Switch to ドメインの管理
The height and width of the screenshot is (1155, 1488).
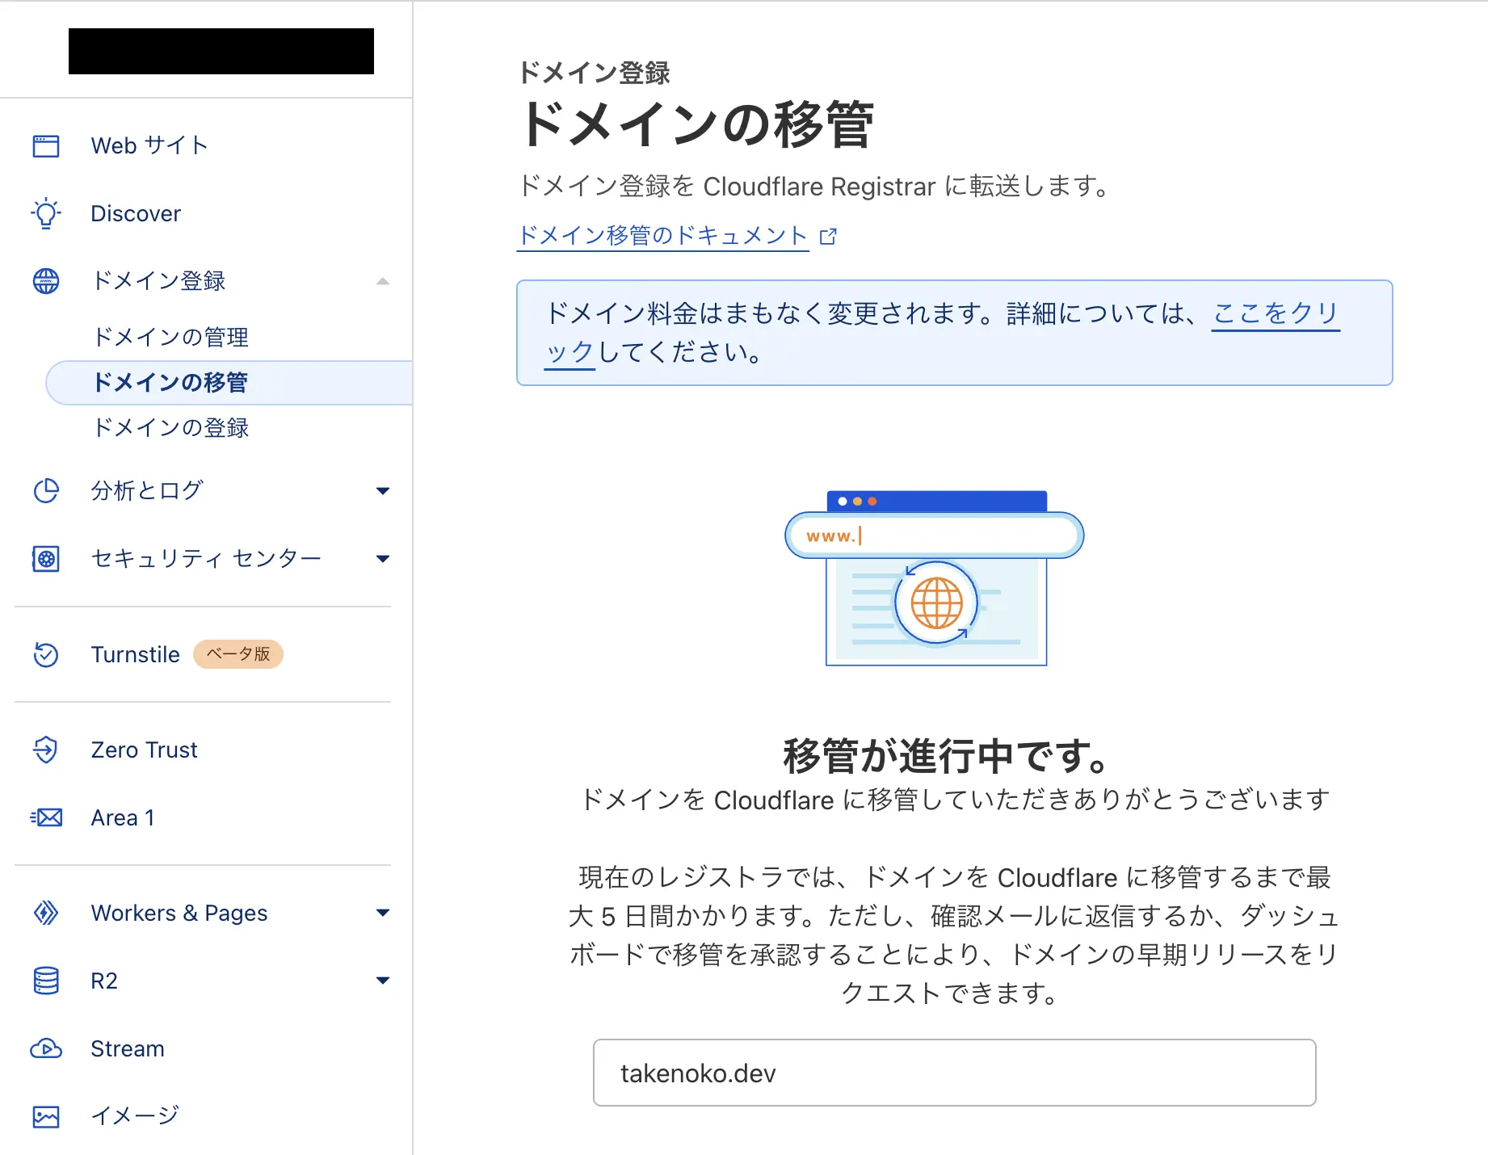click(170, 337)
